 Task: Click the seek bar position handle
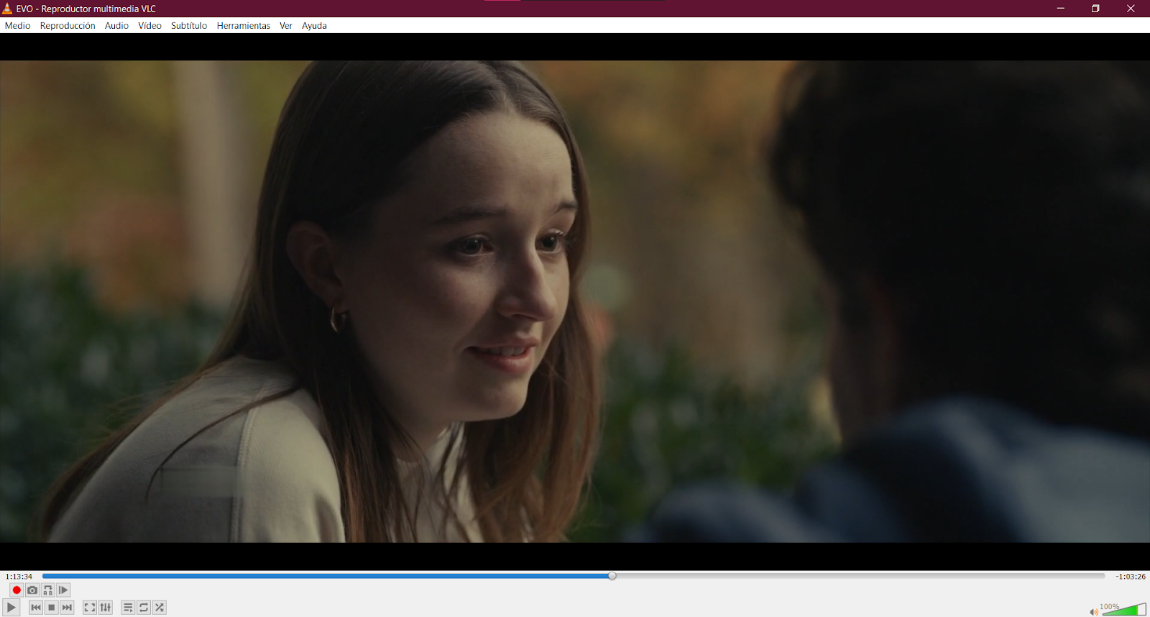[x=612, y=576]
